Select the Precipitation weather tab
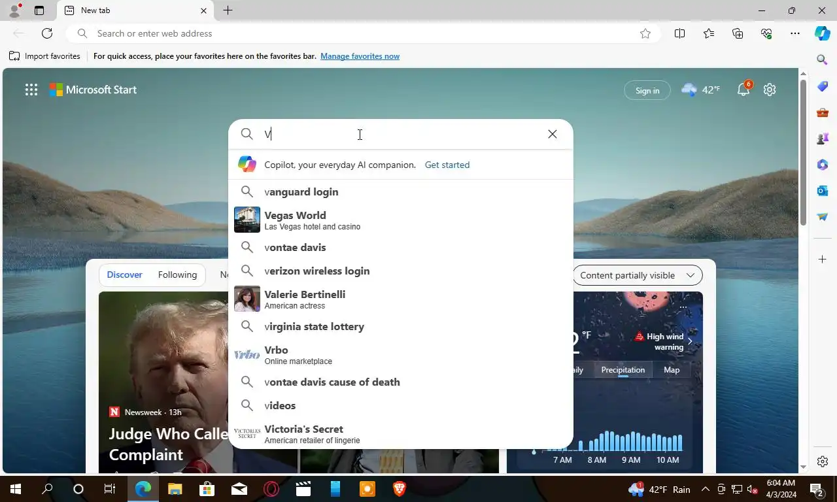Screen dimensions: 837x502 point(623,370)
